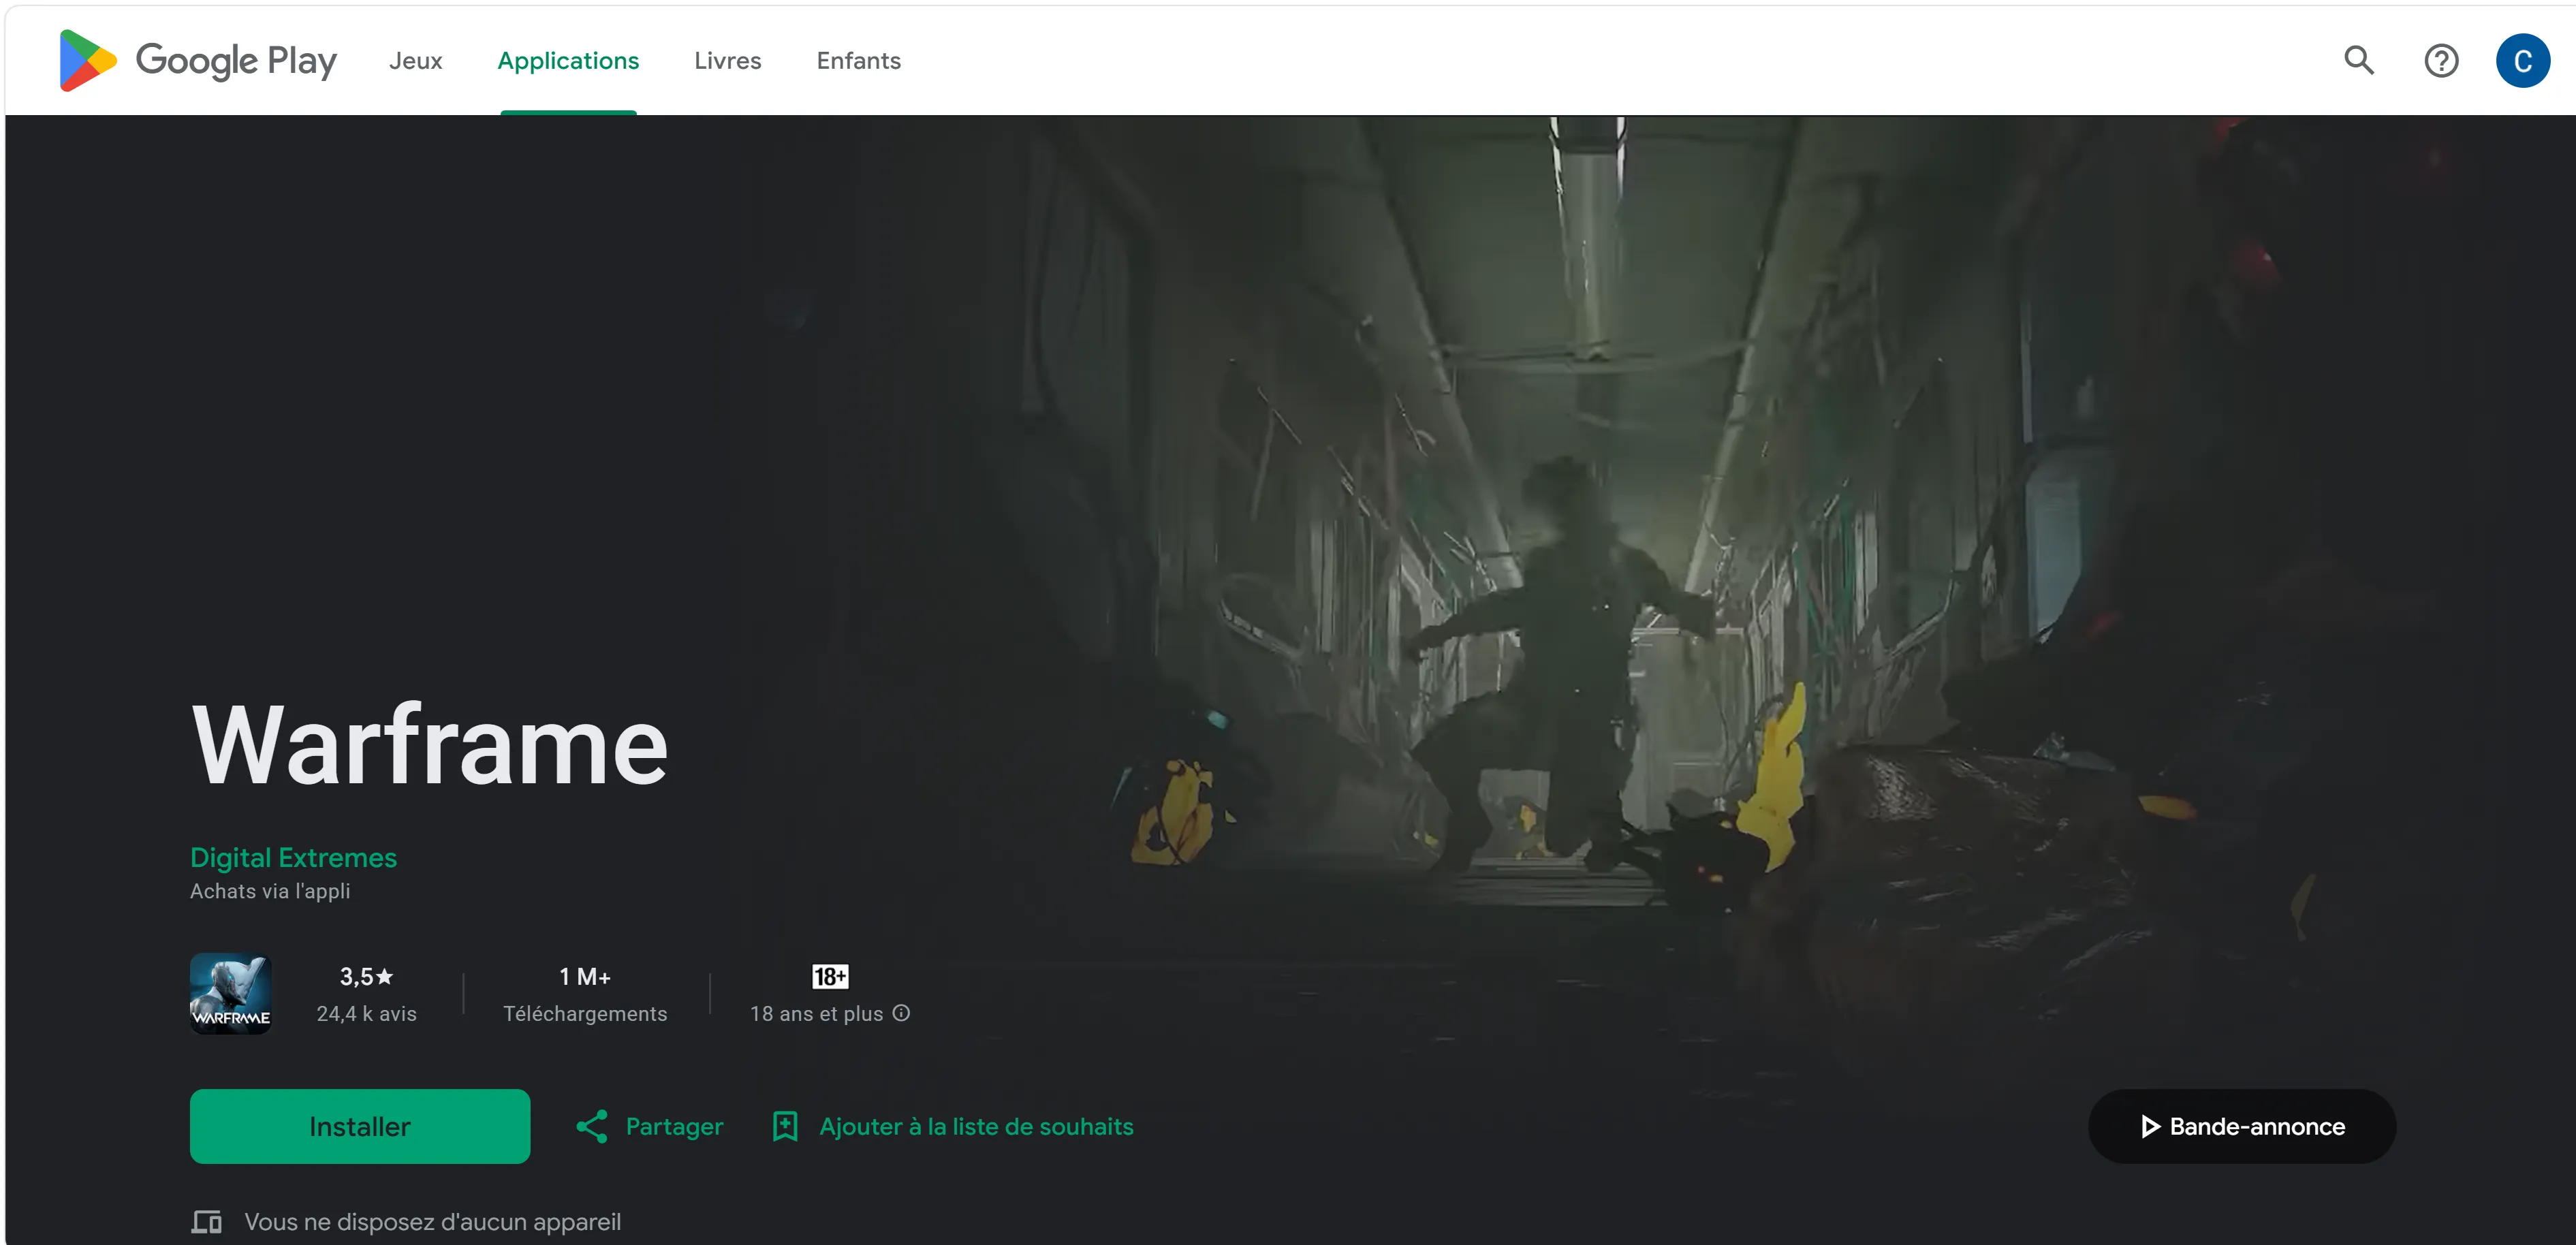2576x1245 pixels.
Task: Go to the Livres tab
Action: point(728,61)
